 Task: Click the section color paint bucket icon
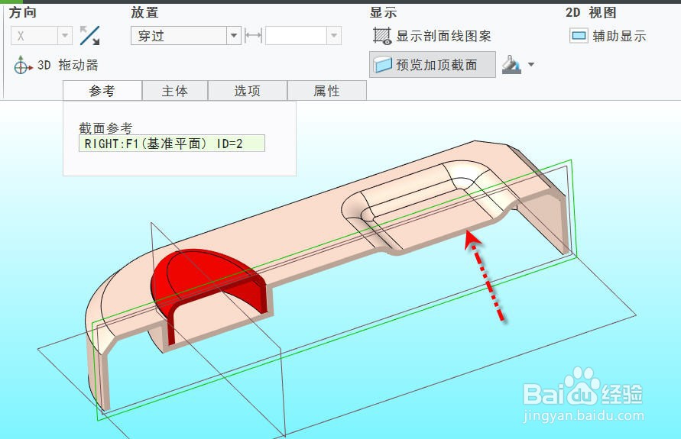pos(511,65)
